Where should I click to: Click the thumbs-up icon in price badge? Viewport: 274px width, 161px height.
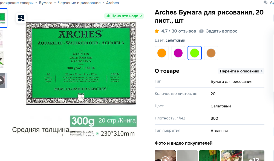pyautogui.click(x=108, y=16)
